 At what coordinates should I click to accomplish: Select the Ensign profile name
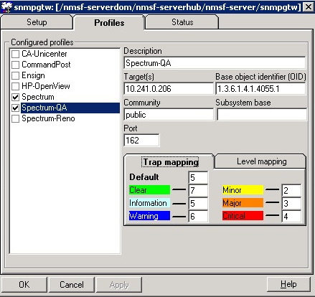33,75
